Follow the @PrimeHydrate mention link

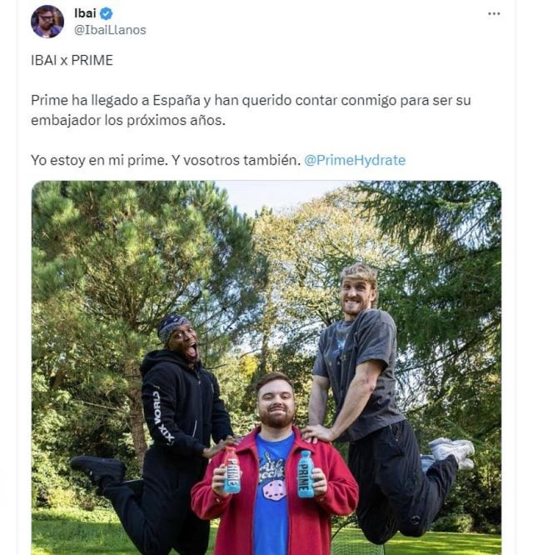355,160
